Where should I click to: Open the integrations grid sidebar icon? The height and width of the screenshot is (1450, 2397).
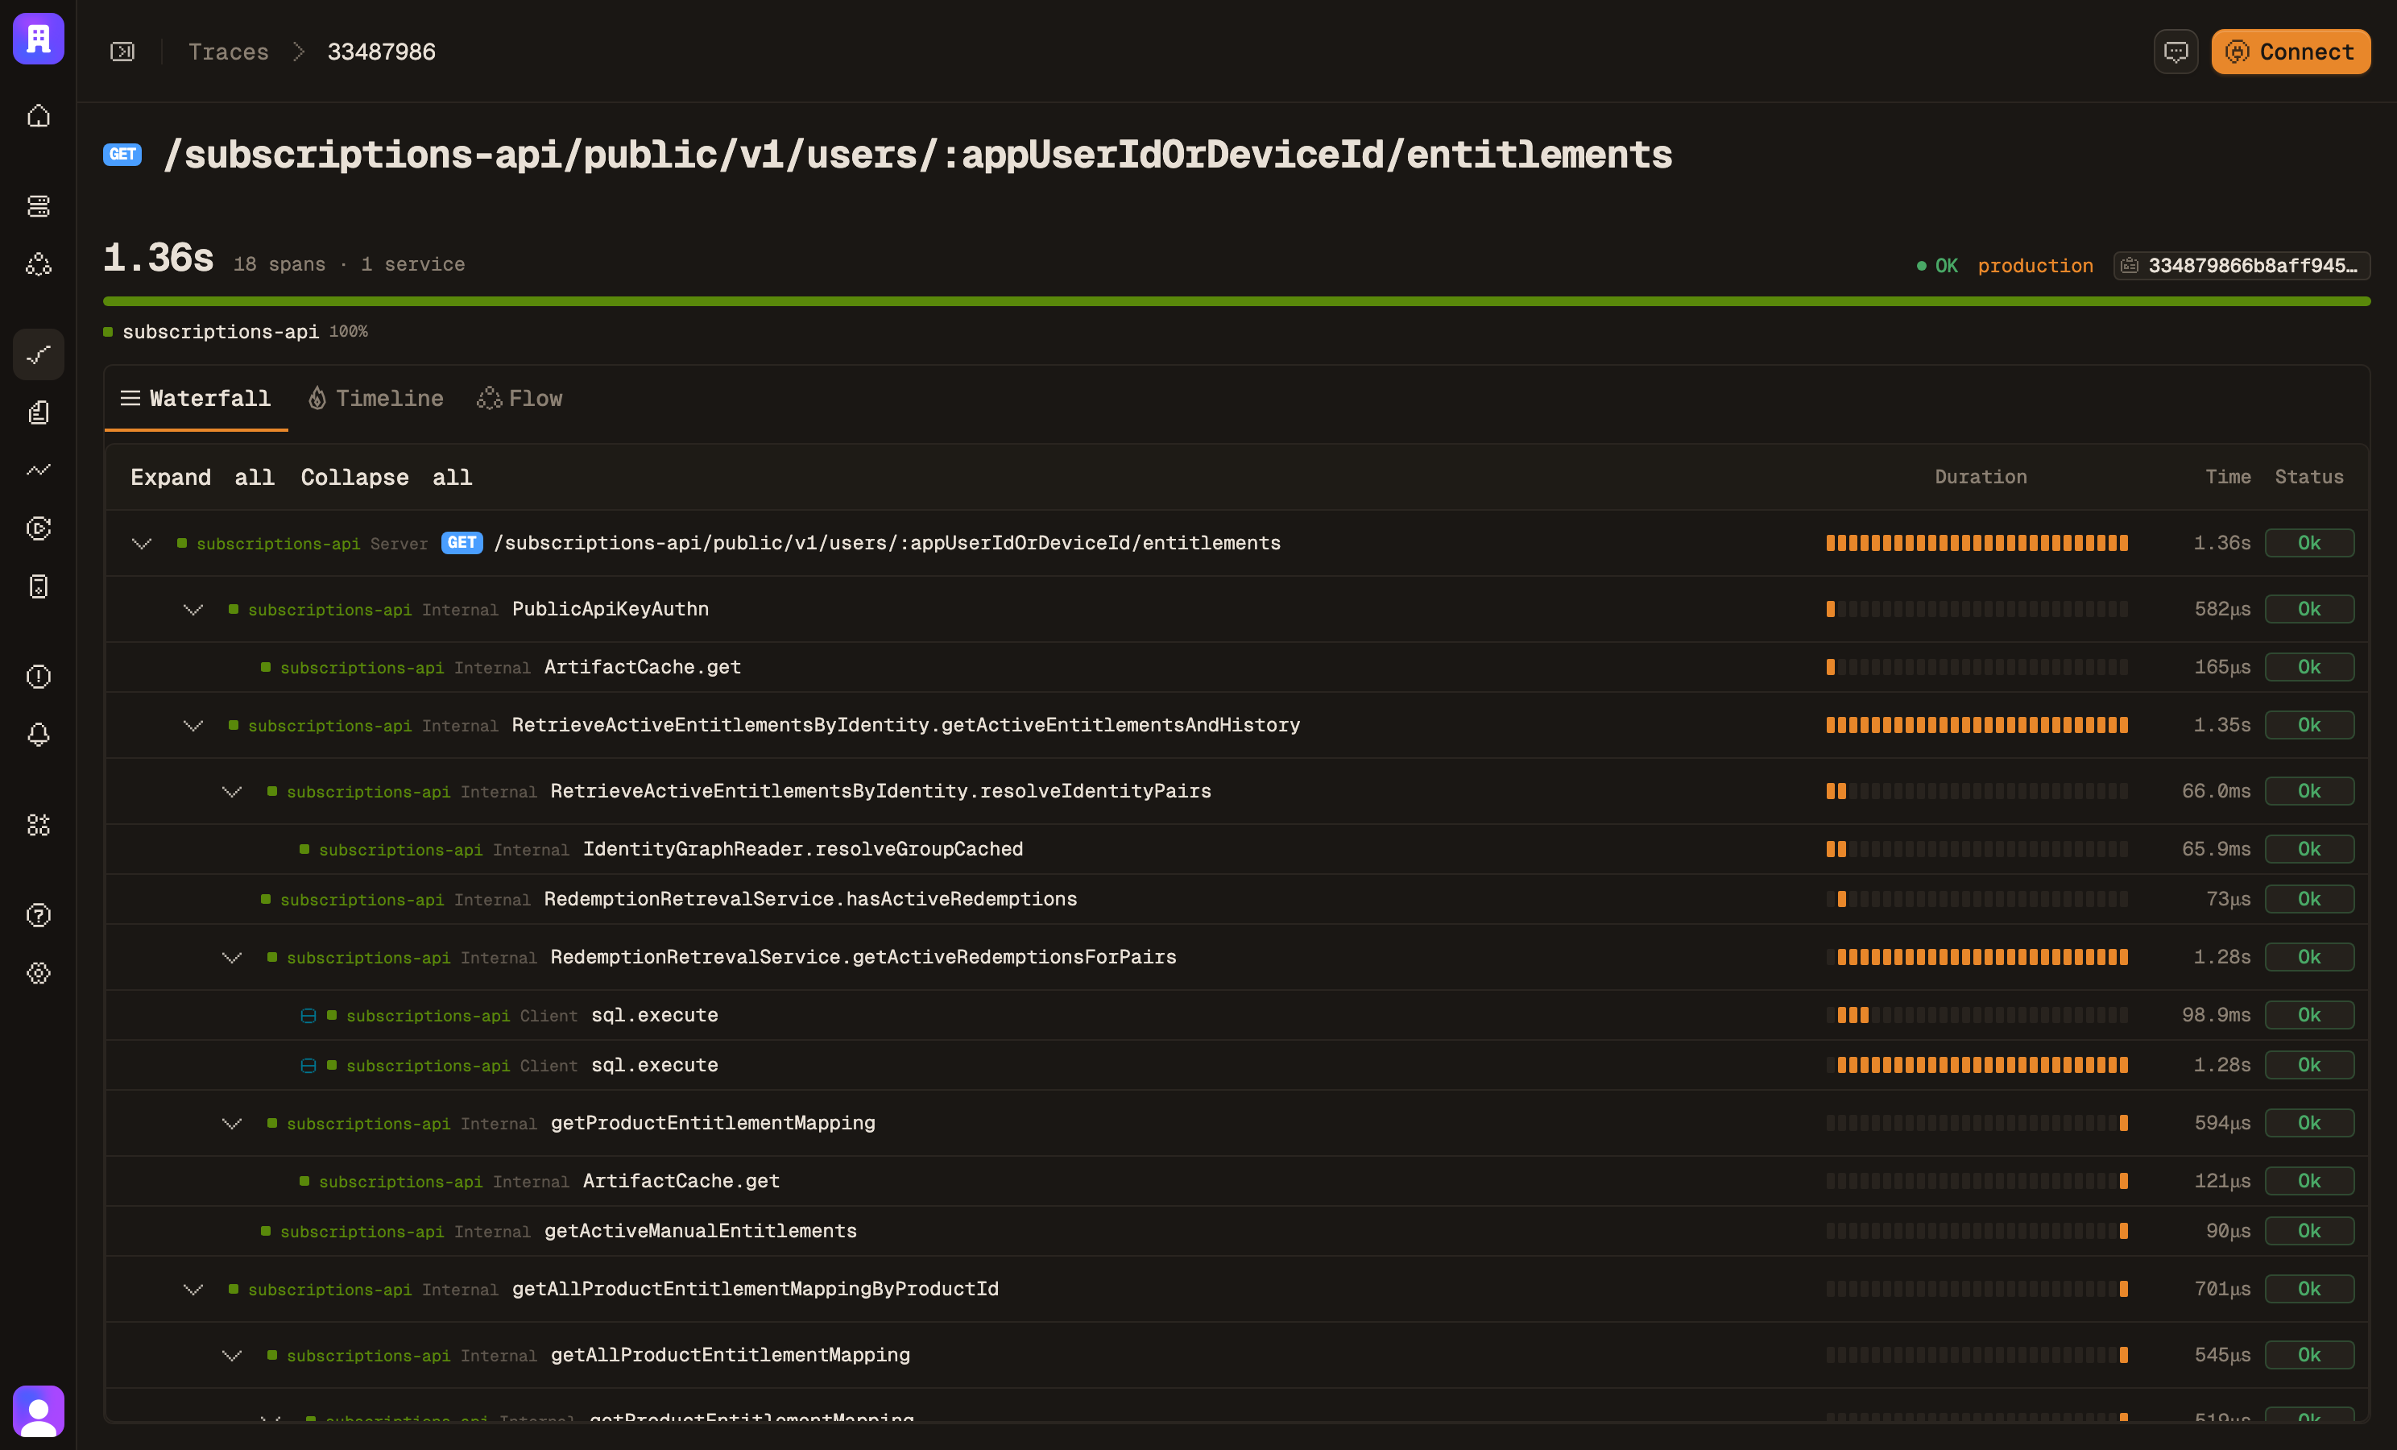[39, 825]
